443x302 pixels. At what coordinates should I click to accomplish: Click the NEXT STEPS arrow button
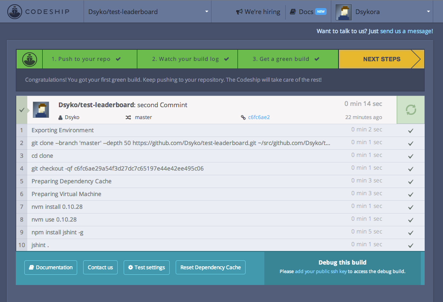382,59
